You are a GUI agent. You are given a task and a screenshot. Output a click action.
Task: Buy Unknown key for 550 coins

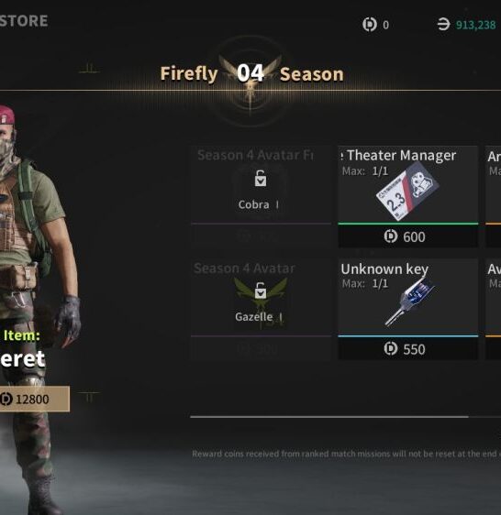(408, 349)
